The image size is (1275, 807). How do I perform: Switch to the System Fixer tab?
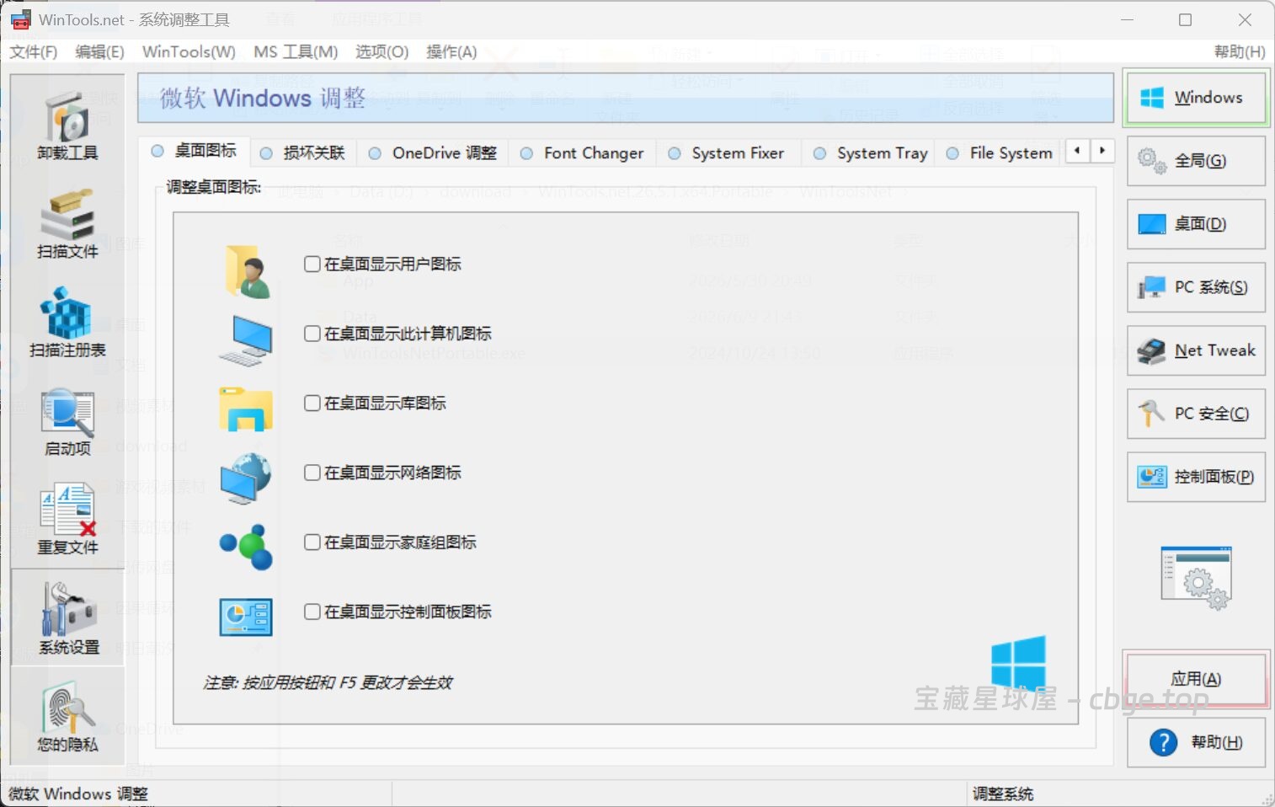pos(728,153)
